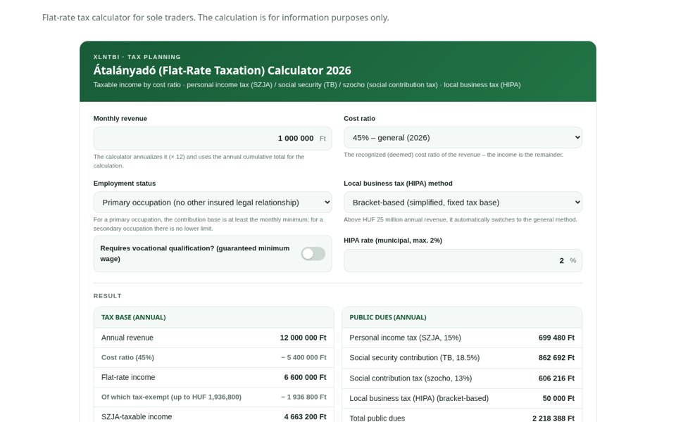This screenshot has height=422, width=676.
Task: Click the tax-exempt amount 1 936 800 Ft
Action: pos(303,397)
